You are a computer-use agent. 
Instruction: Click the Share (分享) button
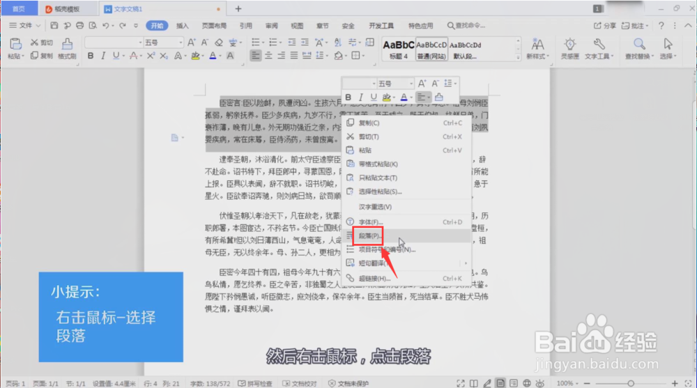[605, 26]
